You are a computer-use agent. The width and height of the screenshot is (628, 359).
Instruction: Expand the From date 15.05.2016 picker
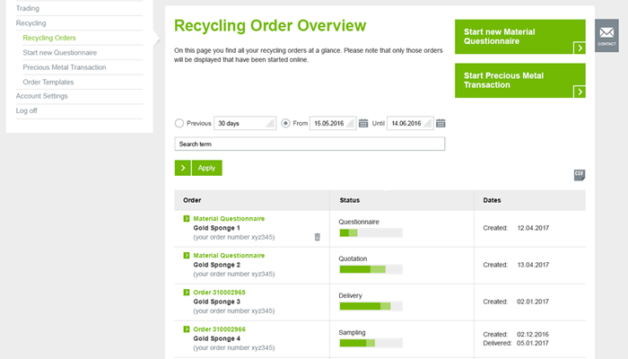pos(332,123)
